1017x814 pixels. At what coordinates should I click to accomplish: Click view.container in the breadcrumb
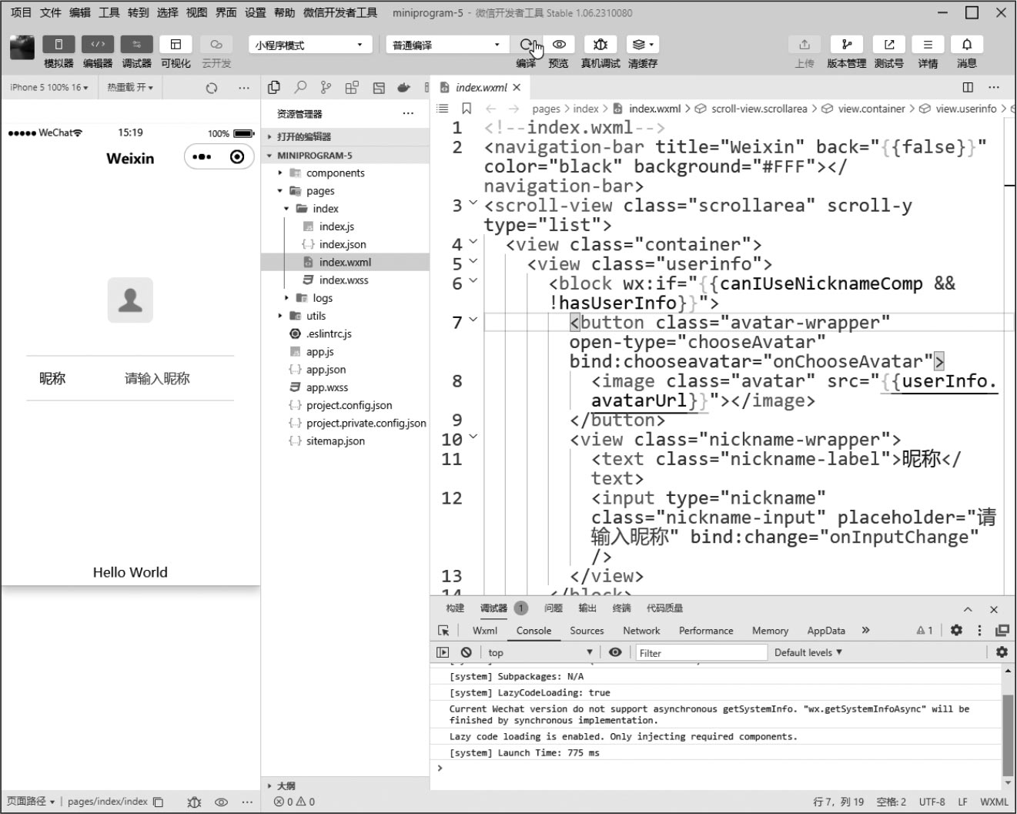tap(871, 109)
